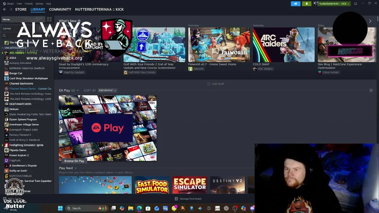The image size is (379, 213).
Task: Open the Play Next shelf dropdown
Action: 76,168
